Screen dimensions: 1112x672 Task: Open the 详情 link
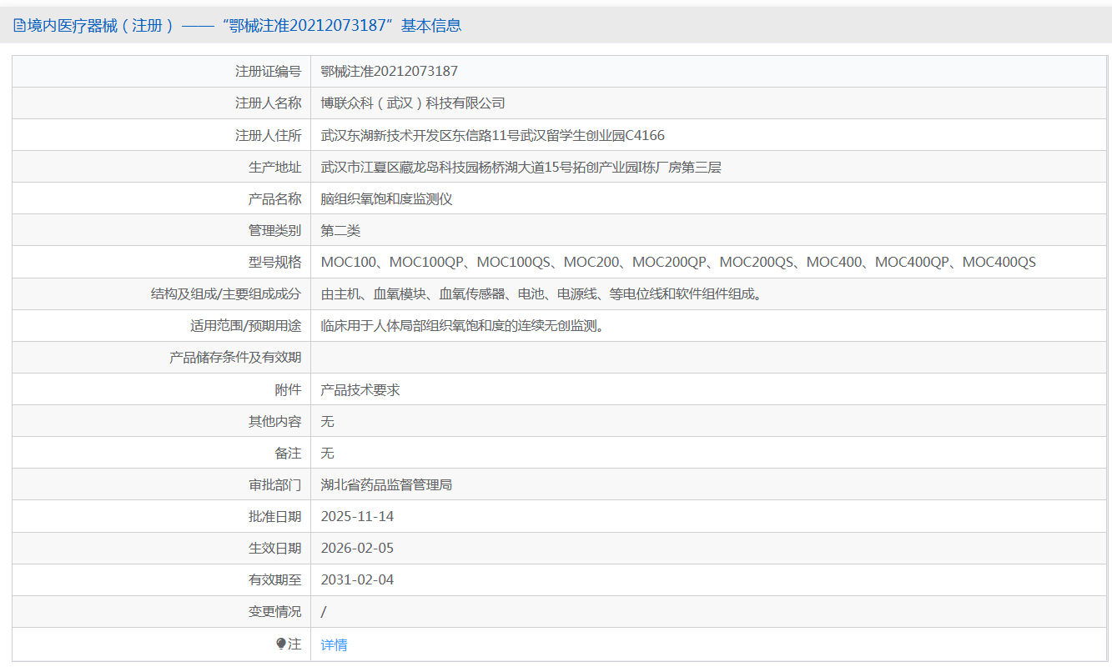[x=335, y=644]
